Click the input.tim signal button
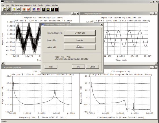 point(80,40)
